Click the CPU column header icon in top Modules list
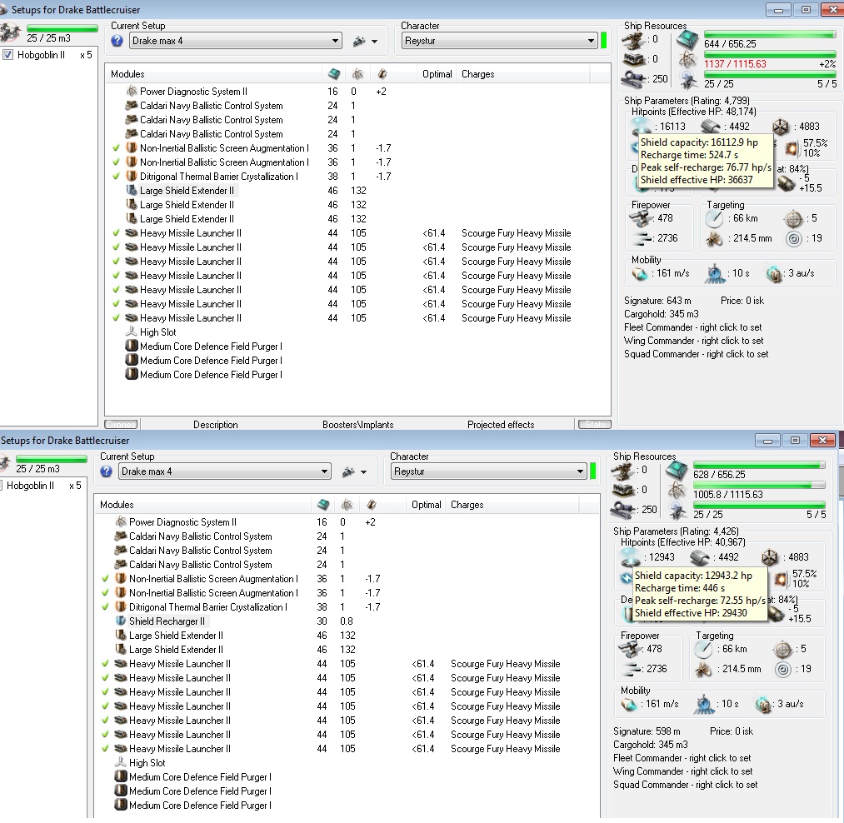This screenshot has height=823, width=844. point(334,74)
